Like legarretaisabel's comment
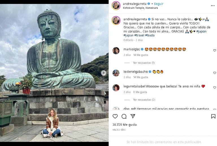 [x=214, y=88]
